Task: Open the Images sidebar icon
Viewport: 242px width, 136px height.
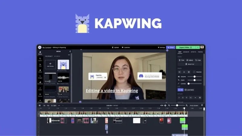Action: point(40,77)
